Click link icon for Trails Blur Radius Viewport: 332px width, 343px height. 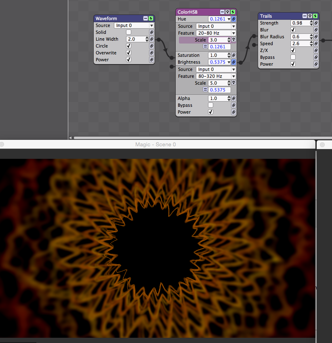pos(316,37)
